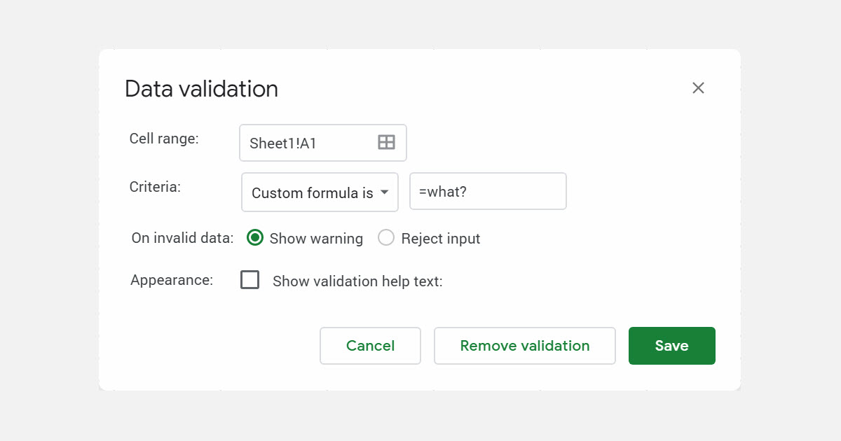
Task: Cancel the data validation changes
Action: coord(370,345)
